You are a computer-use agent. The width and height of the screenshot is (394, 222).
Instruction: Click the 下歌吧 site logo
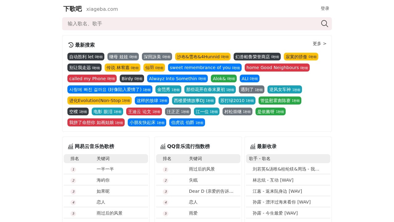click(73, 9)
